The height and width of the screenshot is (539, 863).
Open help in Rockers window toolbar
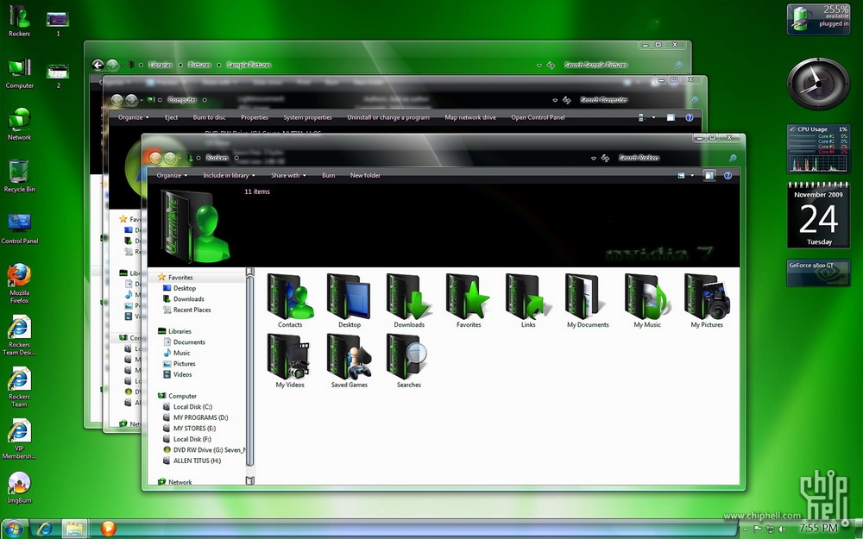[x=728, y=175]
